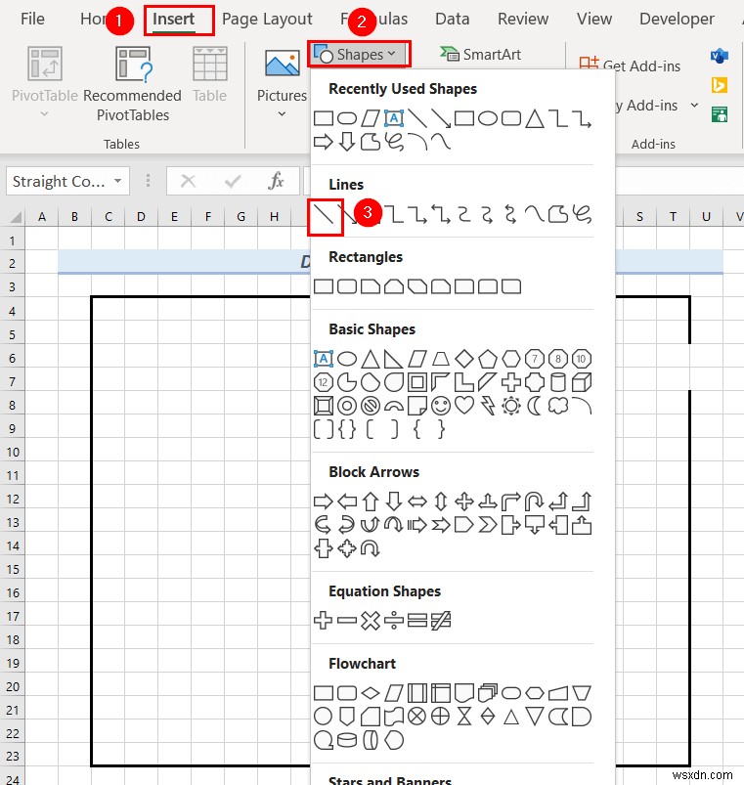Select the Freeform Scribble shape under Lines

(x=582, y=214)
